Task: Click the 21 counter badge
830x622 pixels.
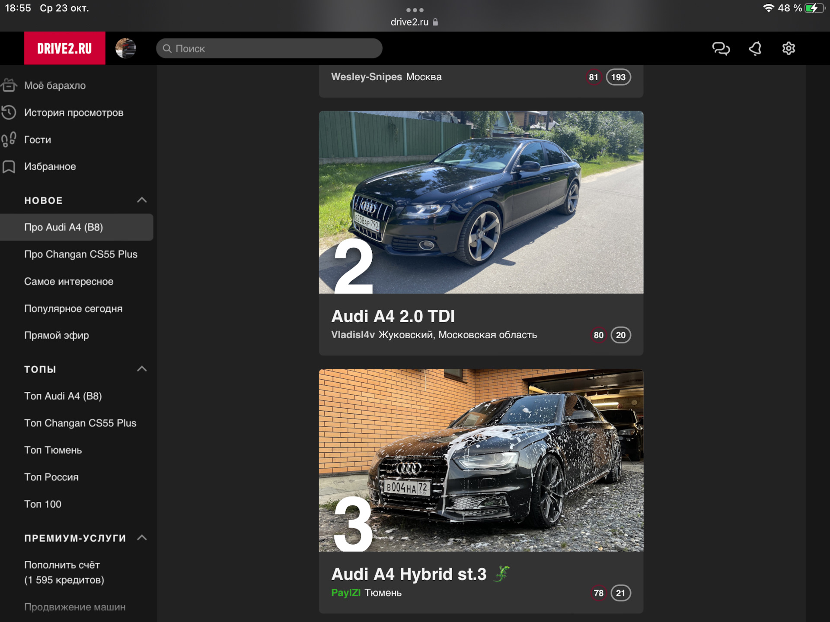Action: pyautogui.click(x=621, y=593)
